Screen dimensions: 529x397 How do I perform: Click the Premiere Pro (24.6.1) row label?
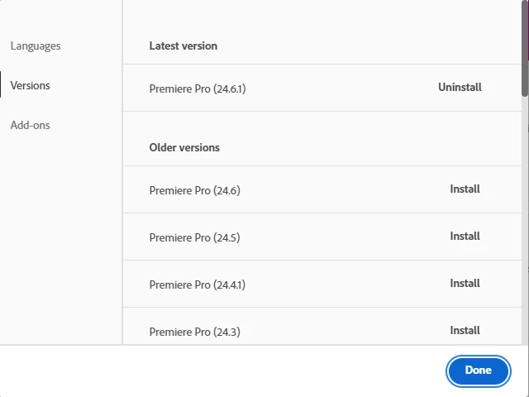pos(197,88)
